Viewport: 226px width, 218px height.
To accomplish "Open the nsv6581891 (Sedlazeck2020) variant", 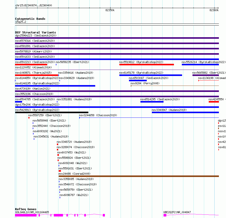I will coord(35,46).
